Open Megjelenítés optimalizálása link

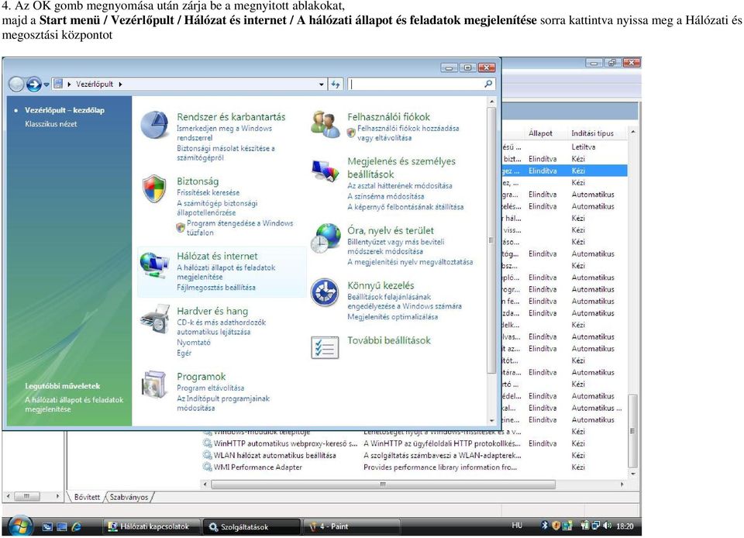tap(392, 317)
